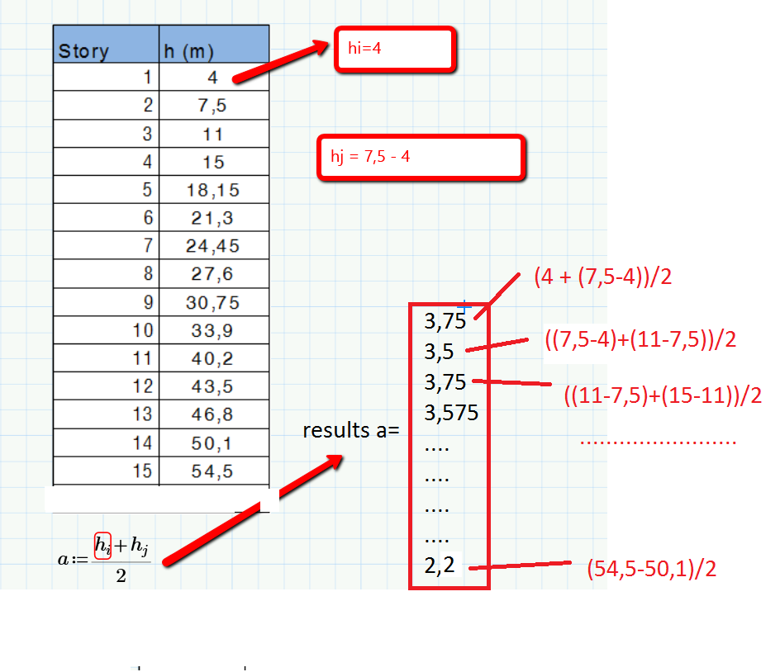Click the Story number 3 cell
The width and height of the screenshot is (780, 672).
click(106, 134)
